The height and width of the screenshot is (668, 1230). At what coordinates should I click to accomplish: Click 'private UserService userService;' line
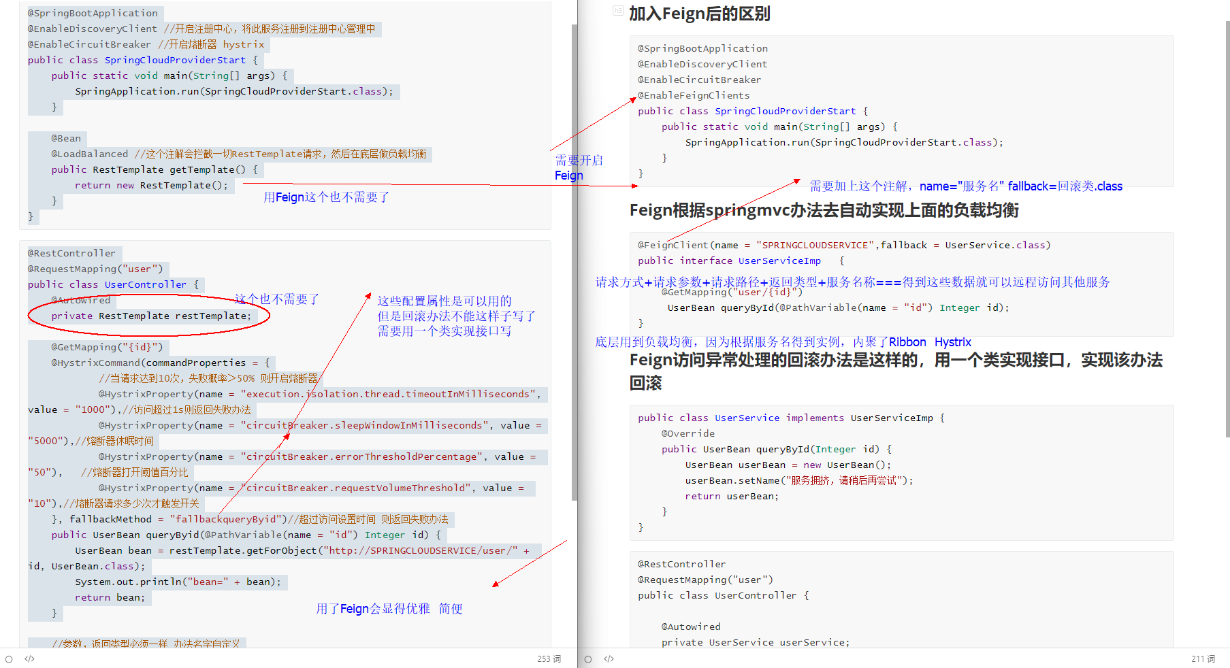(756, 642)
